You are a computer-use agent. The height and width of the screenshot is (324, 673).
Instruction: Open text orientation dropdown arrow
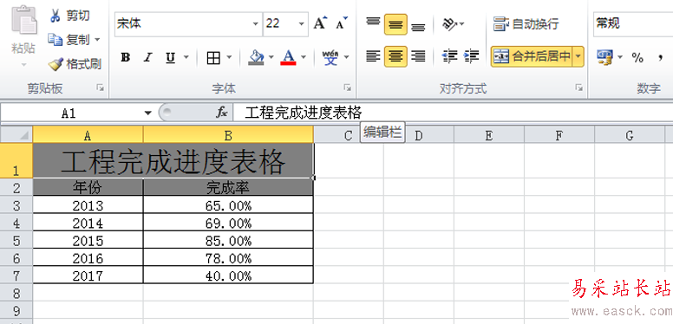coord(462,24)
